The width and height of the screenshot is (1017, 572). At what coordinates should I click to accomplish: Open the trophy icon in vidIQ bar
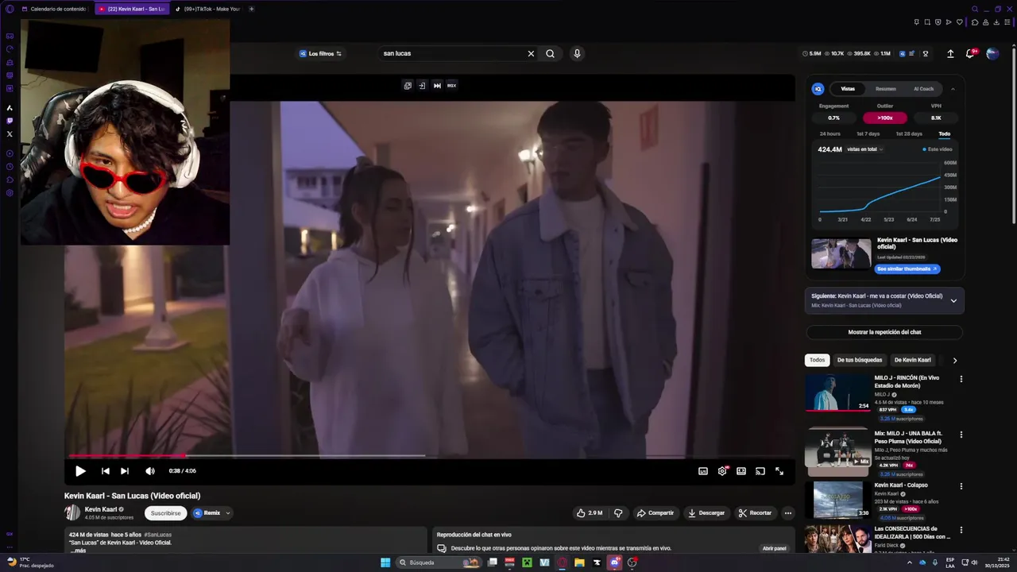(925, 53)
